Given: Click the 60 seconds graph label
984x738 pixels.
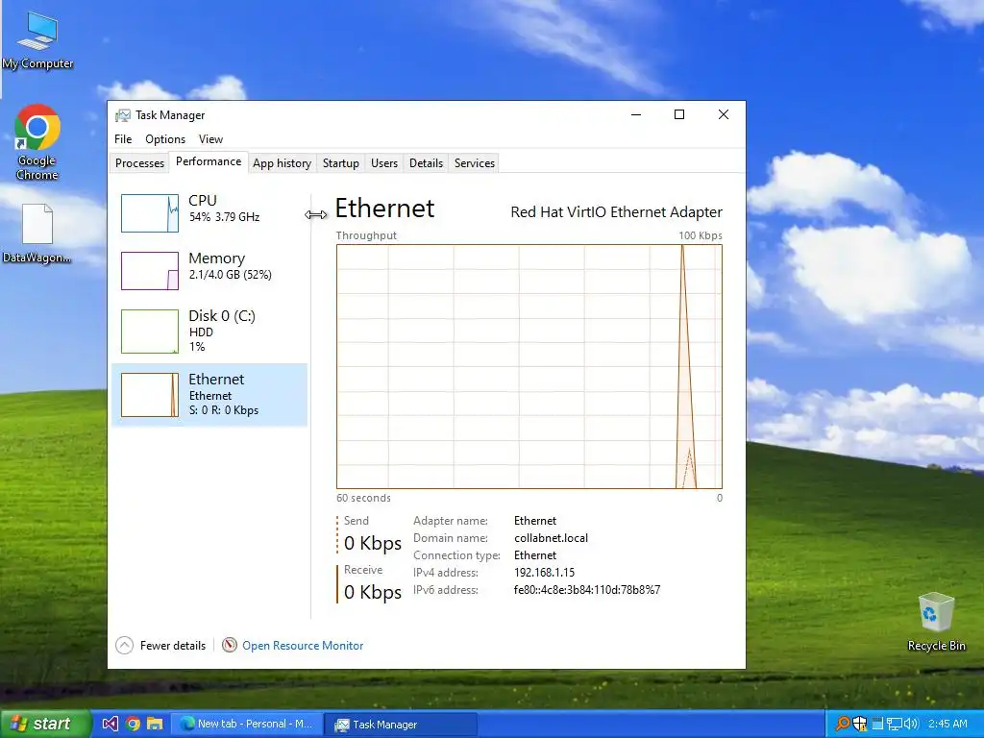Looking at the screenshot, I should pyautogui.click(x=363, y=499).
